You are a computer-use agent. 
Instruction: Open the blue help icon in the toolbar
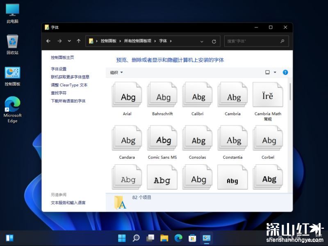tap(285, 72)
